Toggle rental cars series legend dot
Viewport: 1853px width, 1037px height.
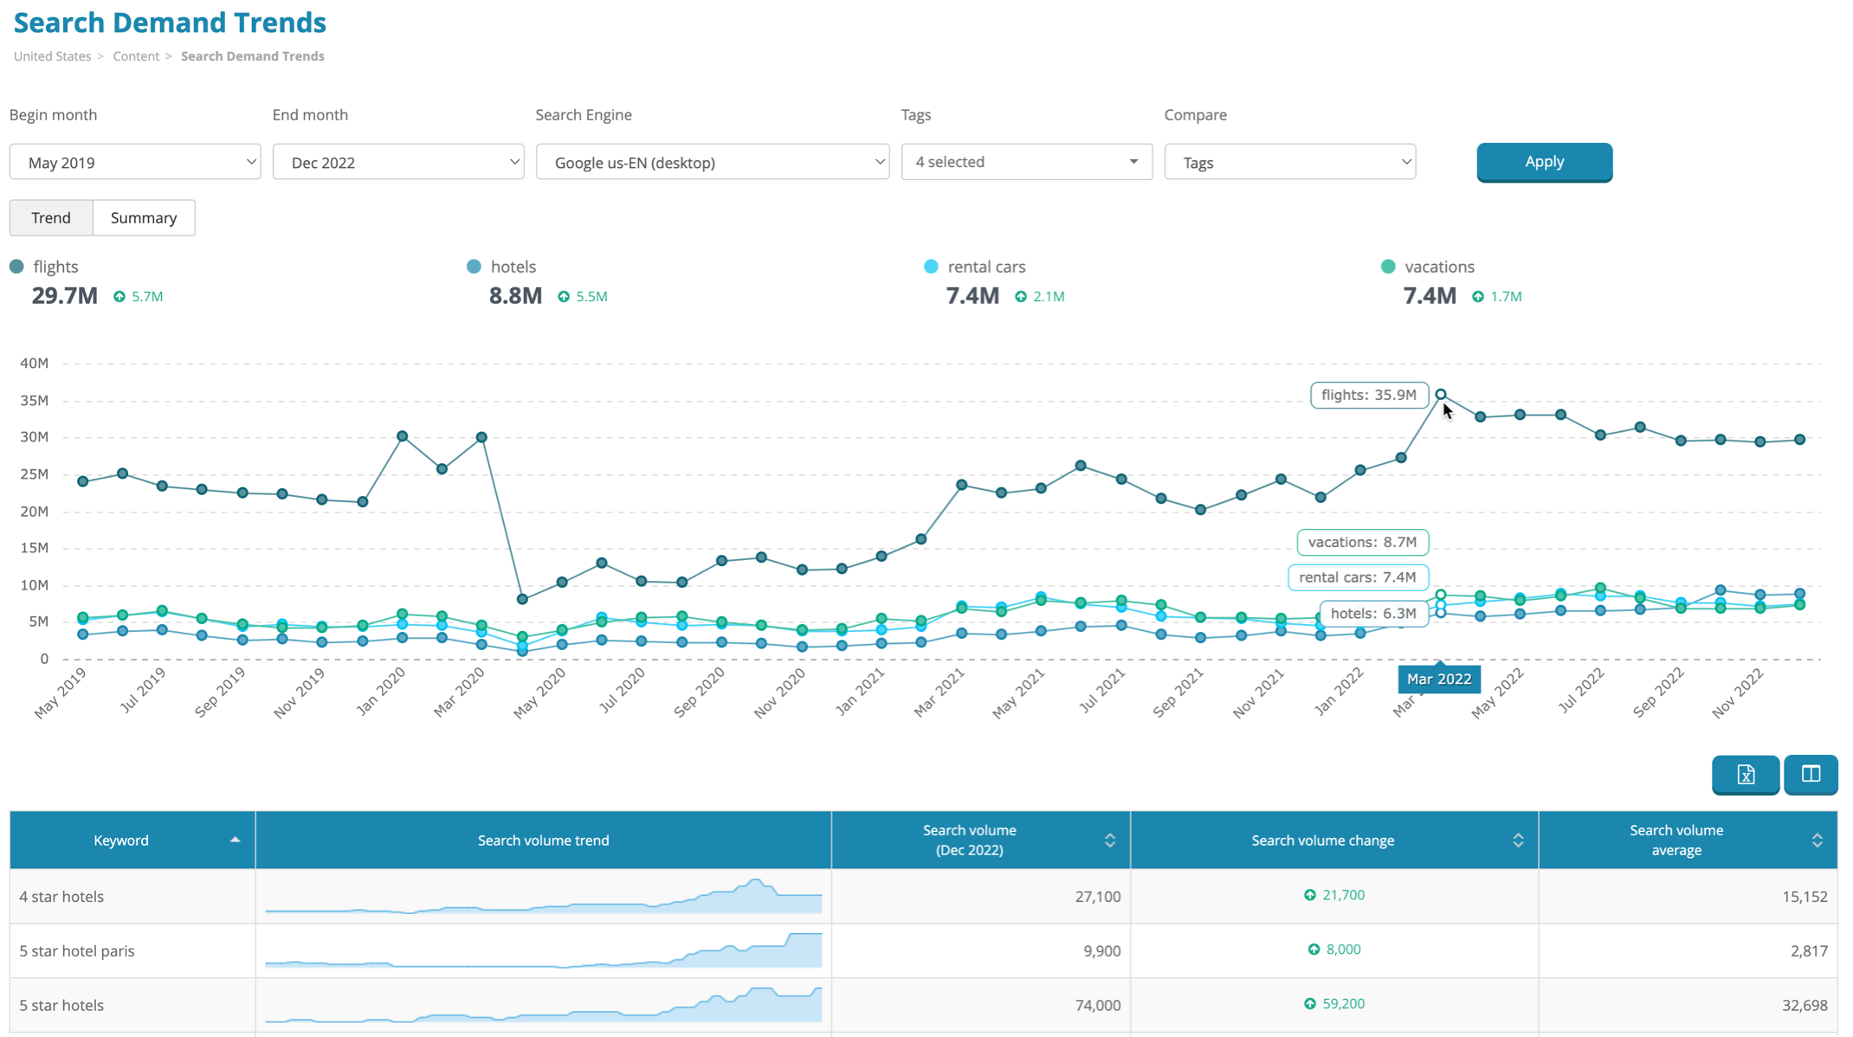click(931, 267)
